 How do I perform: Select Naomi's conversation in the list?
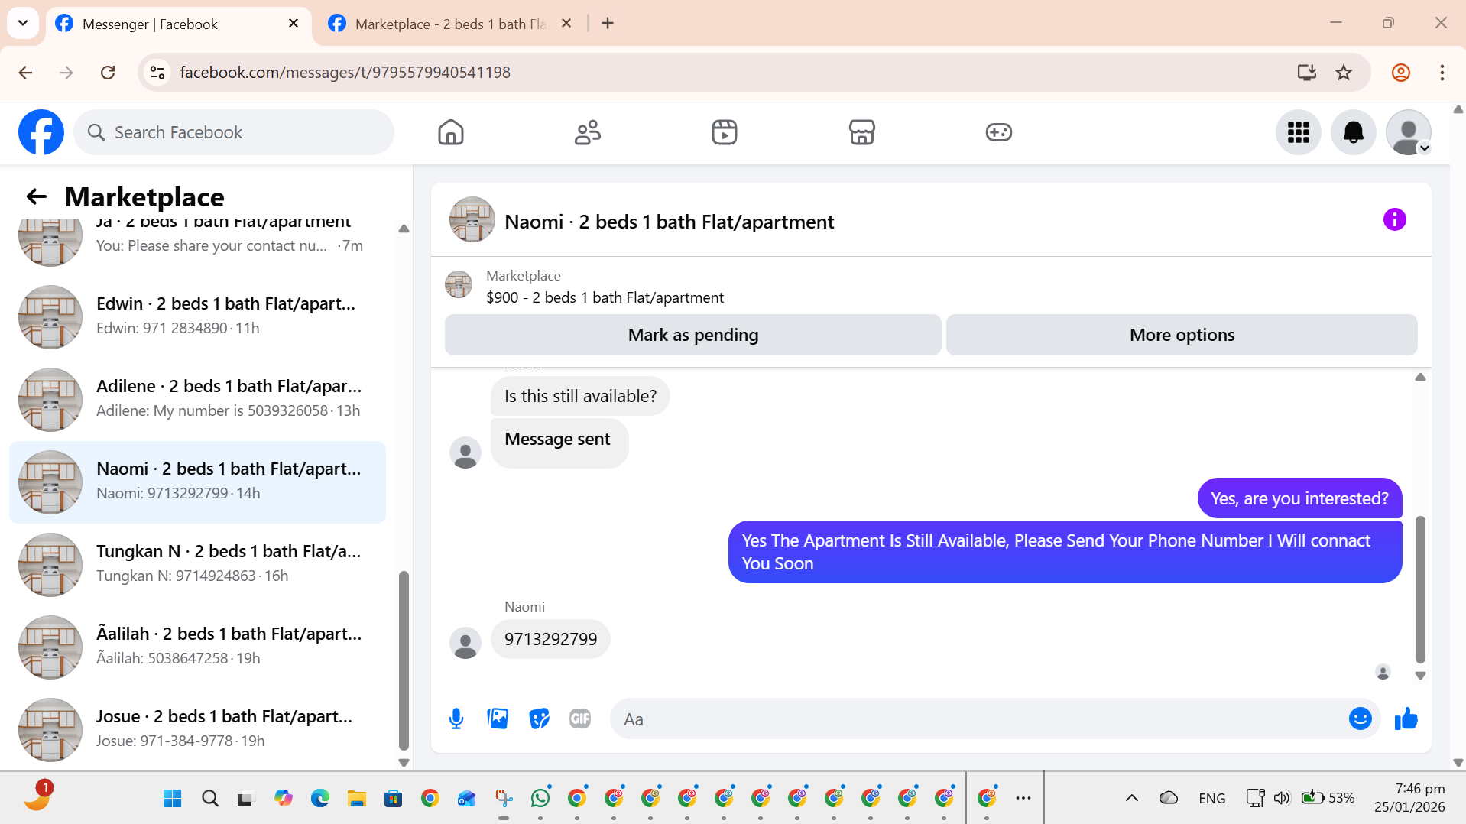coord(197,482)
